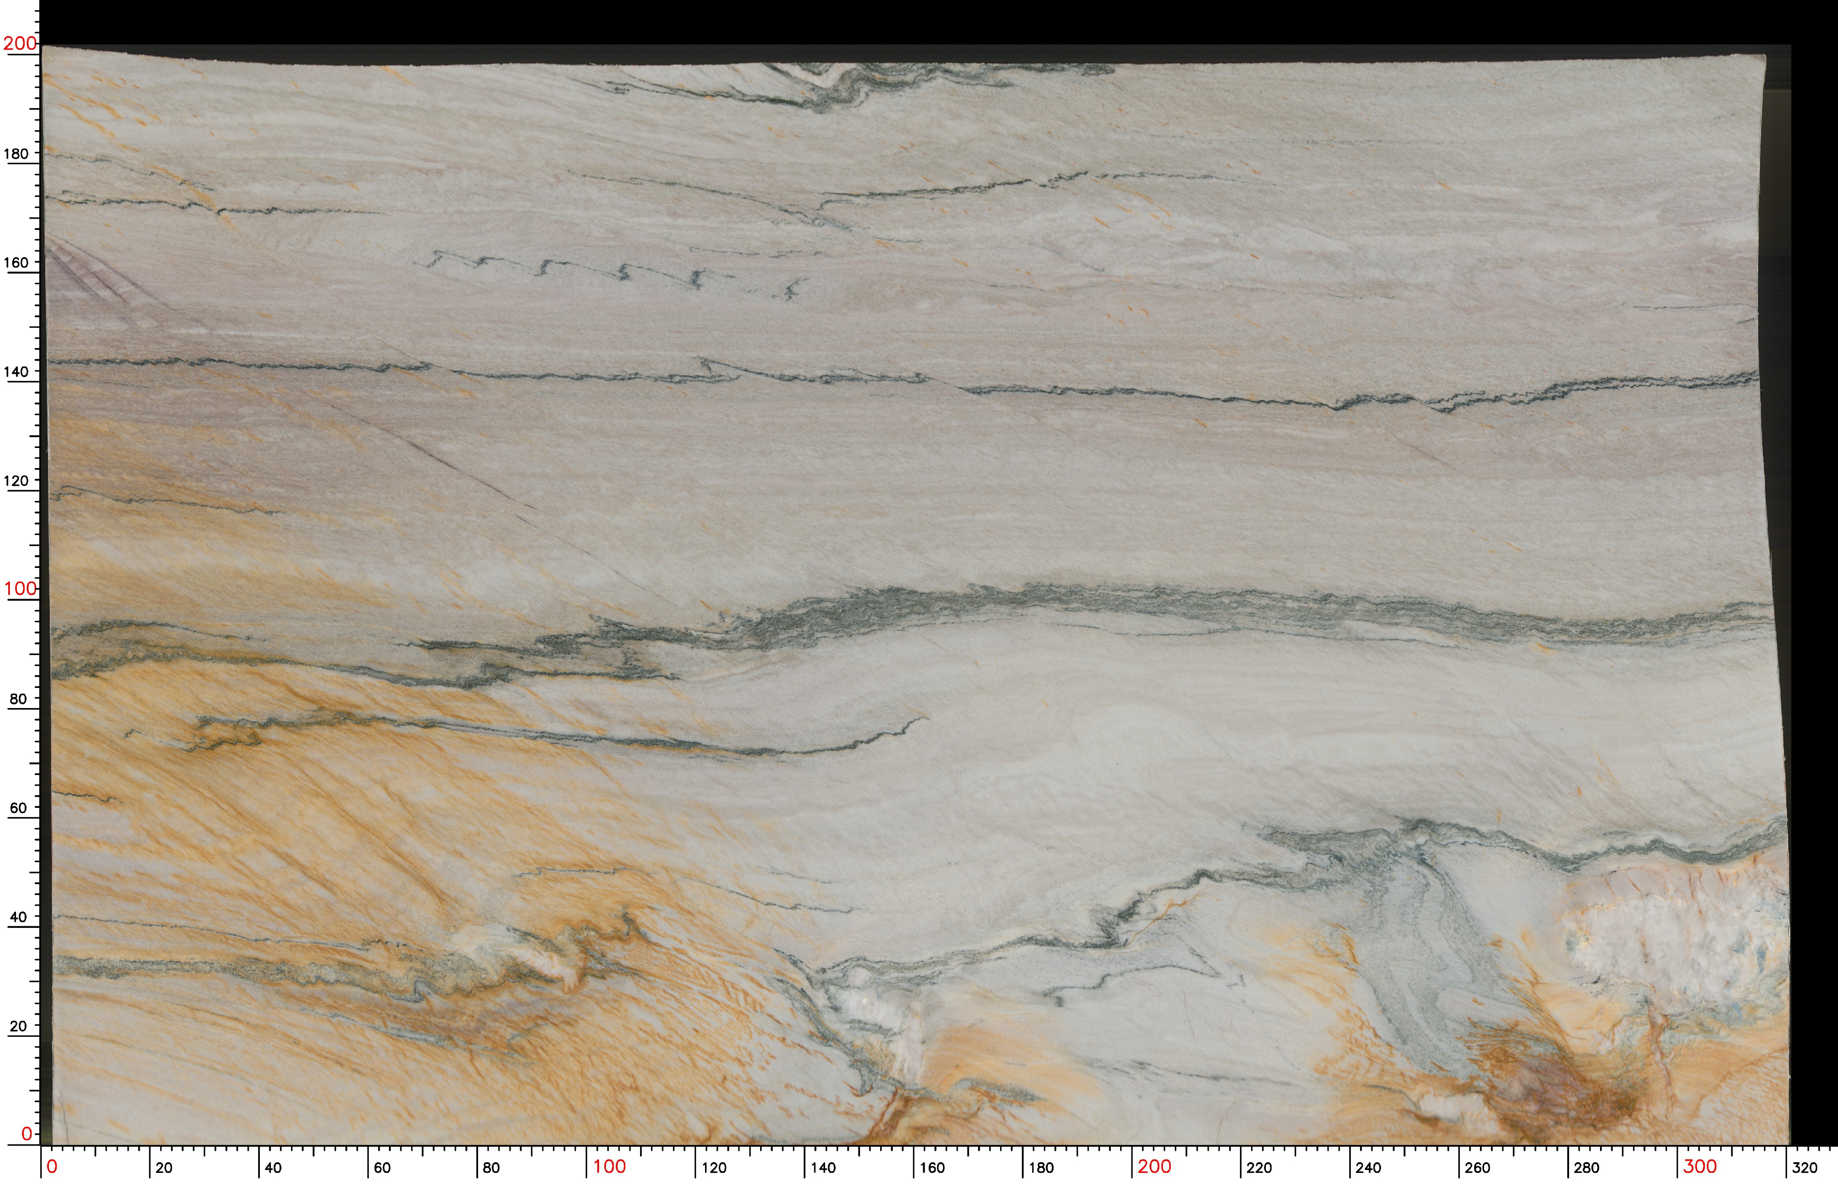Click the red "300" label on horizontal ruler
Screen dimensions: 1838x1186
click(1699, 1167)
